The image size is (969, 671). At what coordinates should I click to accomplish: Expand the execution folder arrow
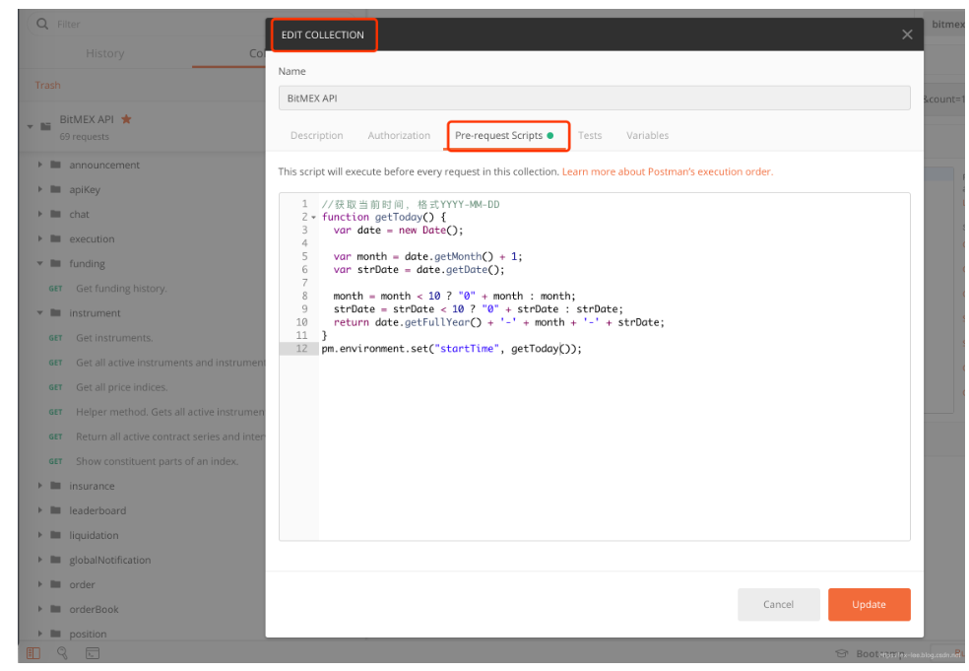click(x=39, y=238)
